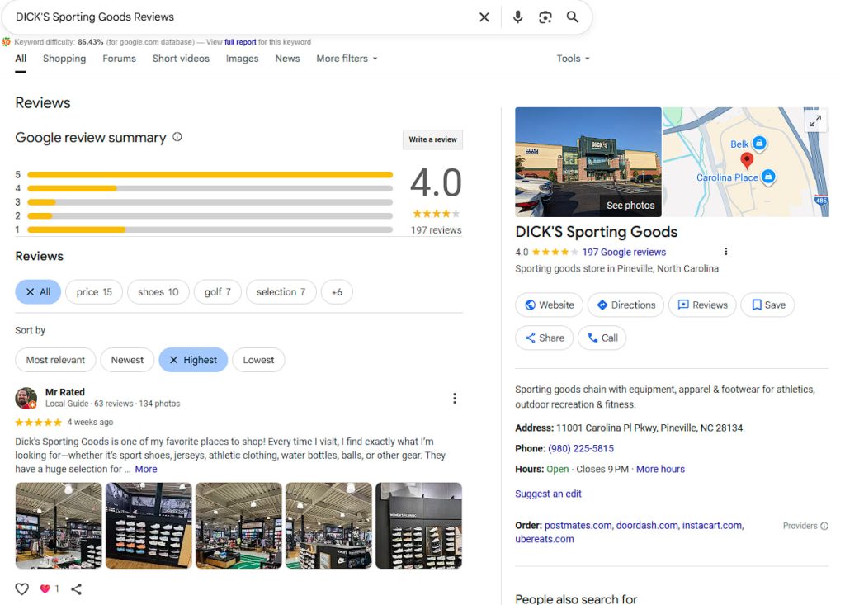Open ubereats.com order link
845x605 pixels.
[x=545, y=539]
